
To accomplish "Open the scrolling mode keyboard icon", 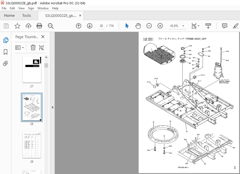I will (208, 26).
